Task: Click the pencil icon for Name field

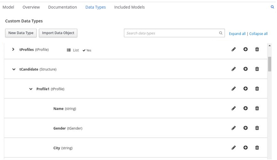Action: [x=234, y=109]
